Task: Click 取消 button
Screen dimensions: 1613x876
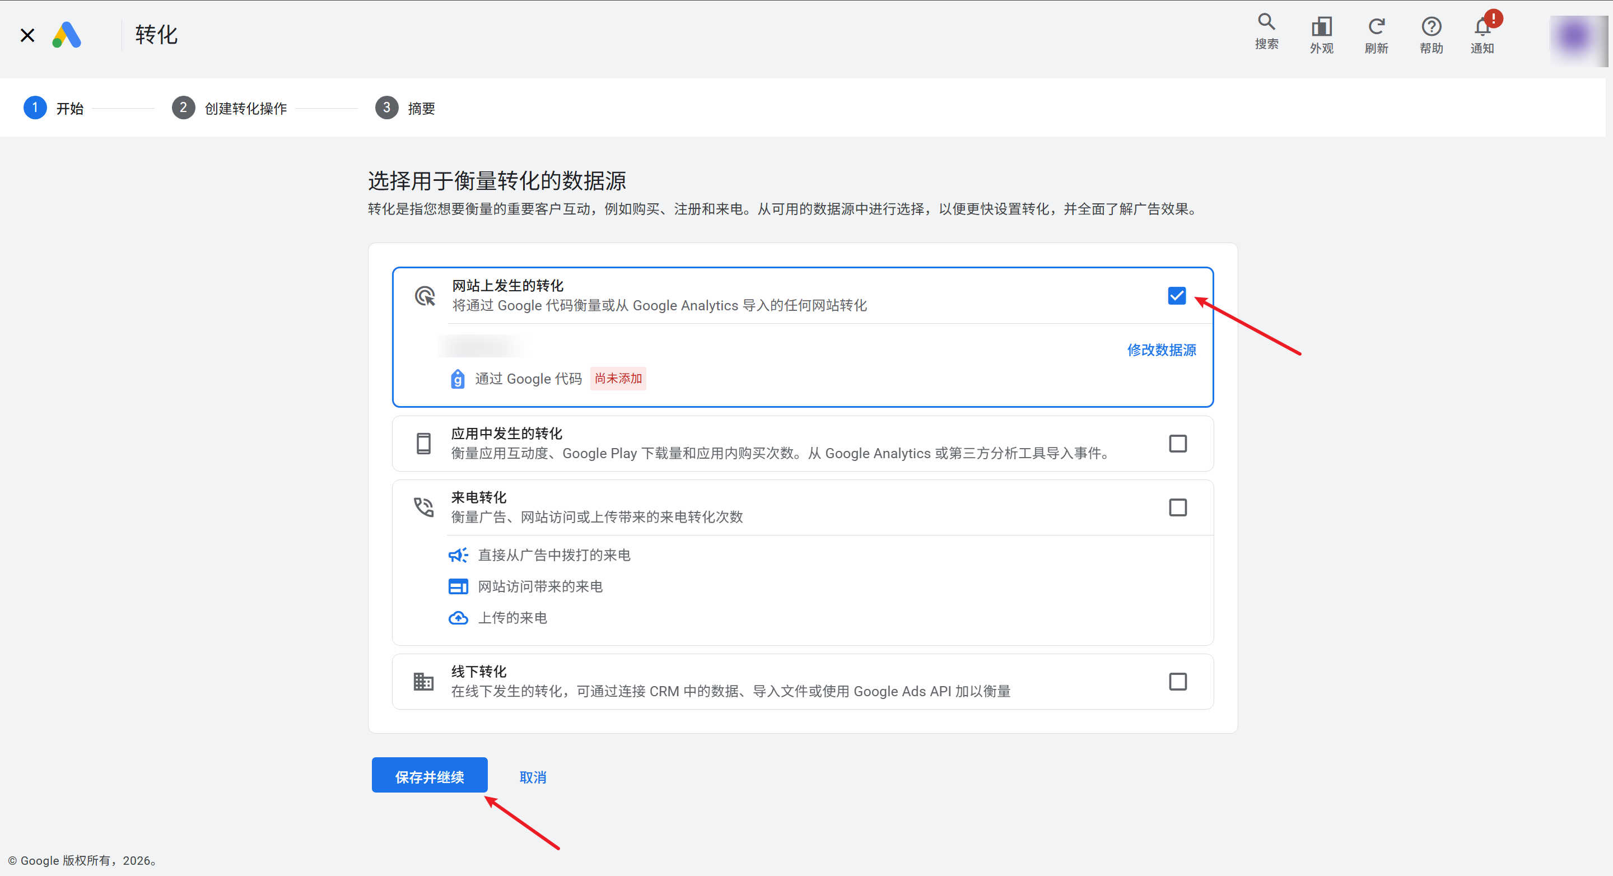Action: [x=533, y=777]
